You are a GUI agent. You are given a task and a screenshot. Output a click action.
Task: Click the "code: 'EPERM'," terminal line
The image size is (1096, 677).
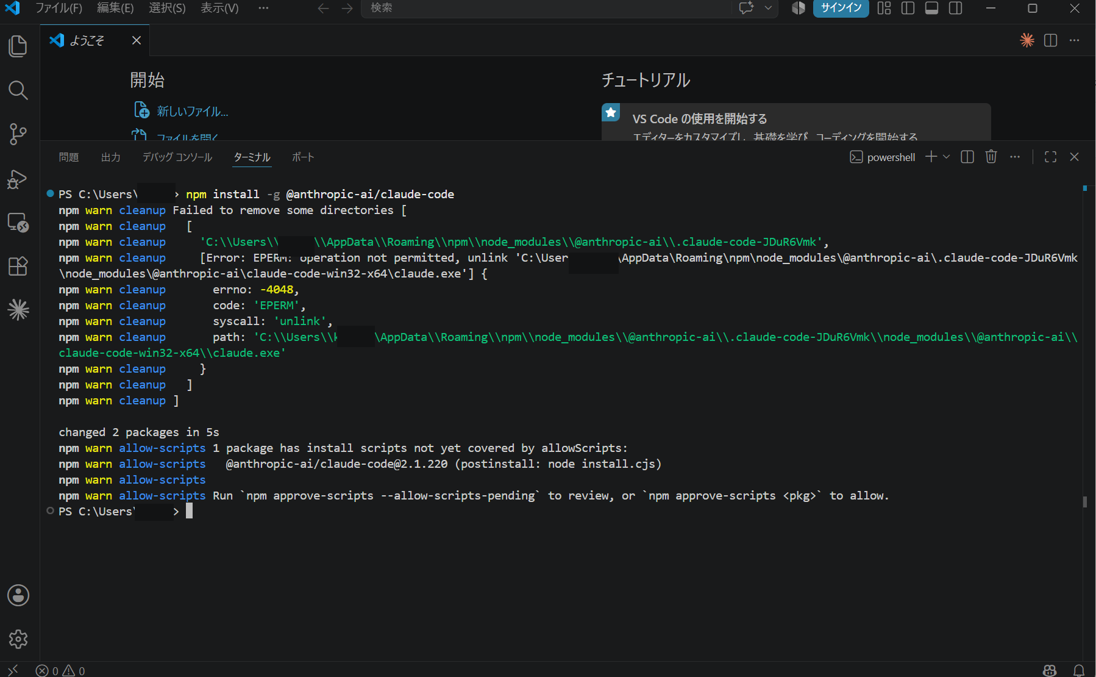(259, 305)
